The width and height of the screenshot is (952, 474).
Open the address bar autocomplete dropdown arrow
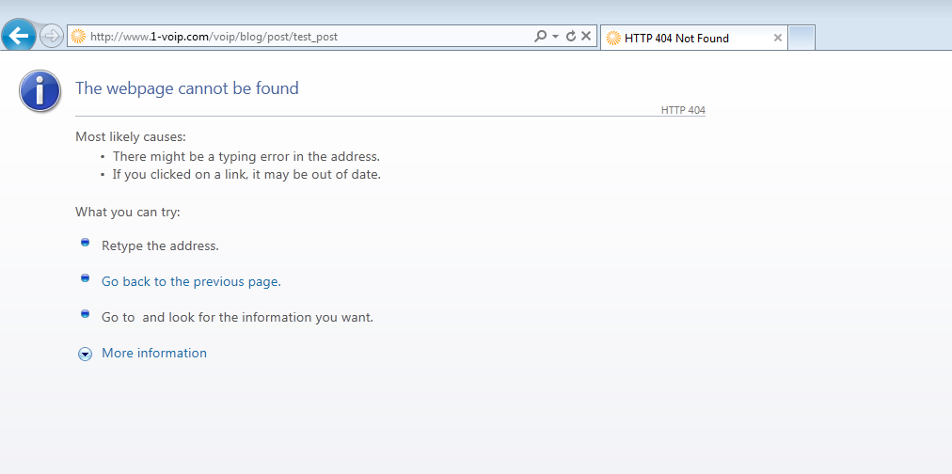555,37
